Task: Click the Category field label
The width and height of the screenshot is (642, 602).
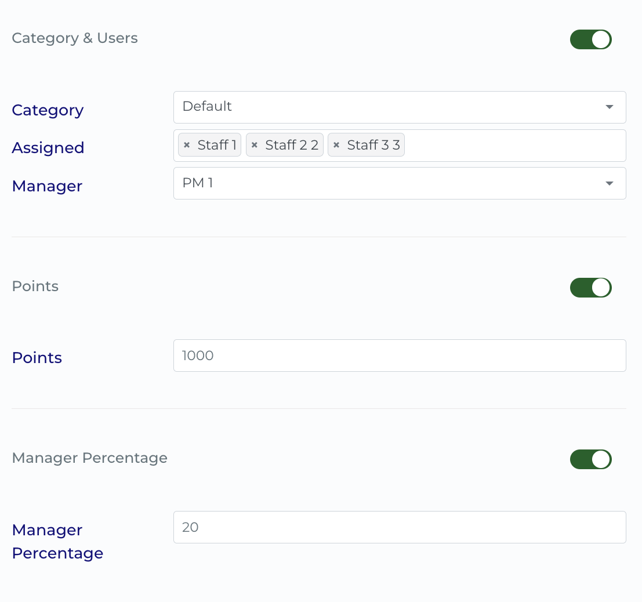Action: tap(48, 110)
